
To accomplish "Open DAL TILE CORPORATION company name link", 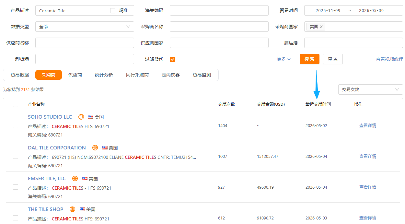I will point(57,148).
